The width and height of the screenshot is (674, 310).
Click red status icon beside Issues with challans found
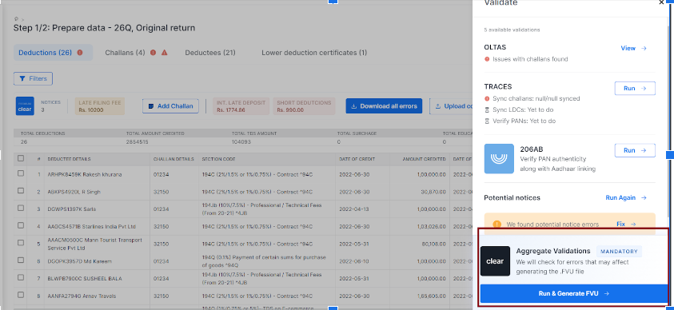487,59
